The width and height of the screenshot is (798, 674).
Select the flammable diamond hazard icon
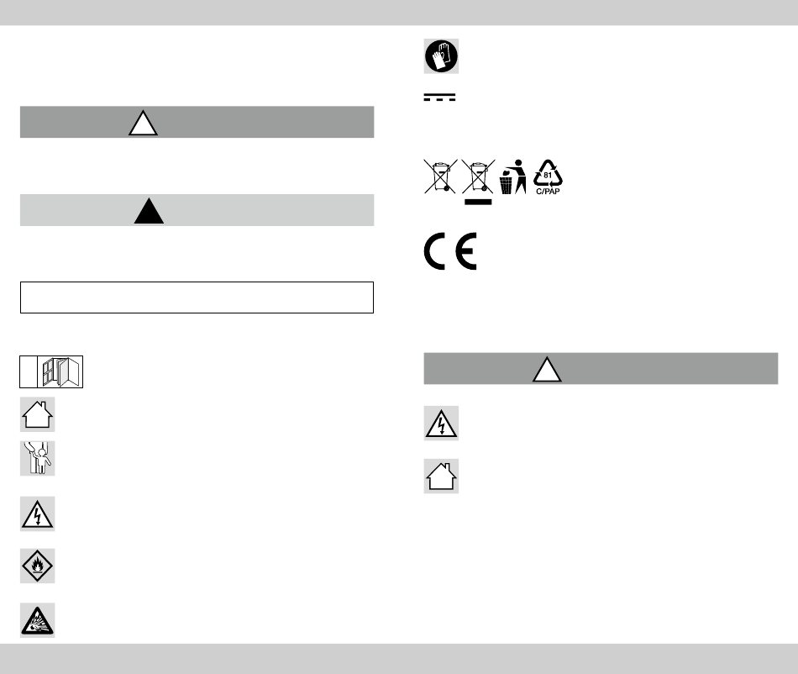pos(37,566)
